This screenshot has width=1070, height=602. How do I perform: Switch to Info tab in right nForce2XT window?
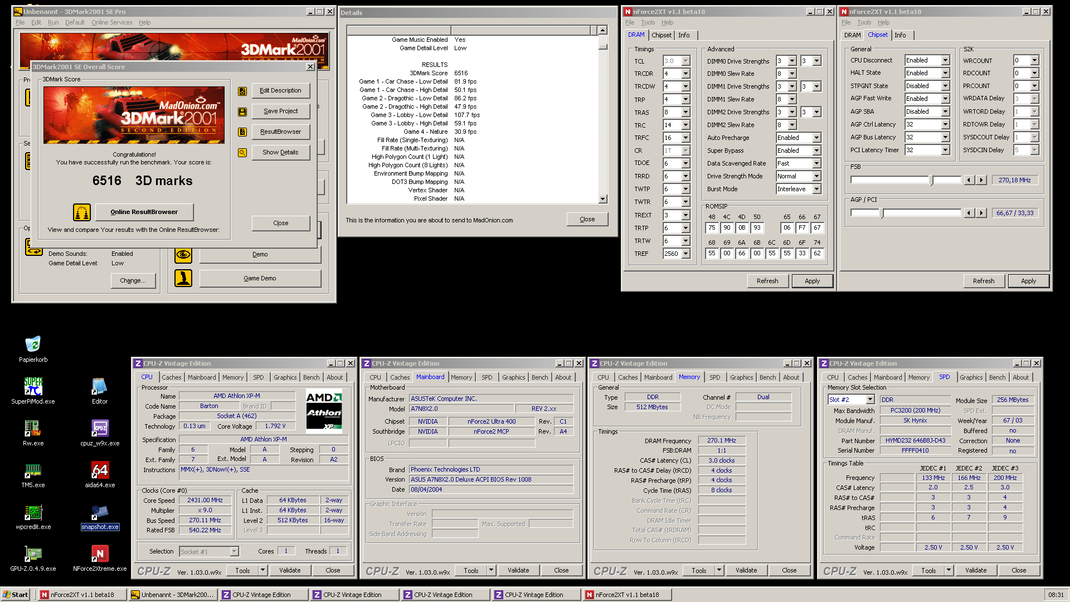tap(900, 35)
